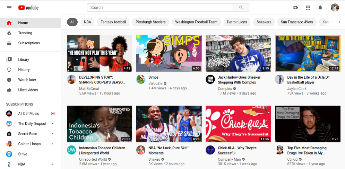Viewport: 345px width, 169px height.
Task: Select the All filter chip
Action: tap(72, 22)
